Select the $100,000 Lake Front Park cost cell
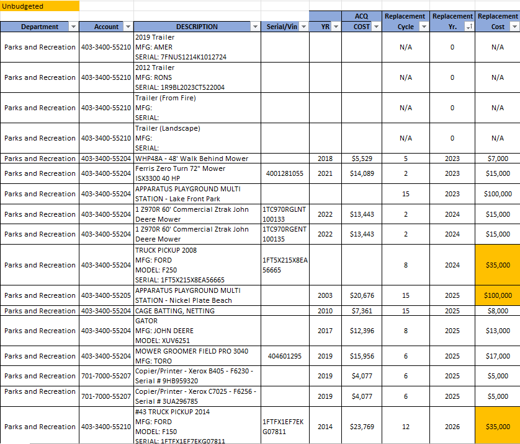520x444 pixels. (498, 194)
